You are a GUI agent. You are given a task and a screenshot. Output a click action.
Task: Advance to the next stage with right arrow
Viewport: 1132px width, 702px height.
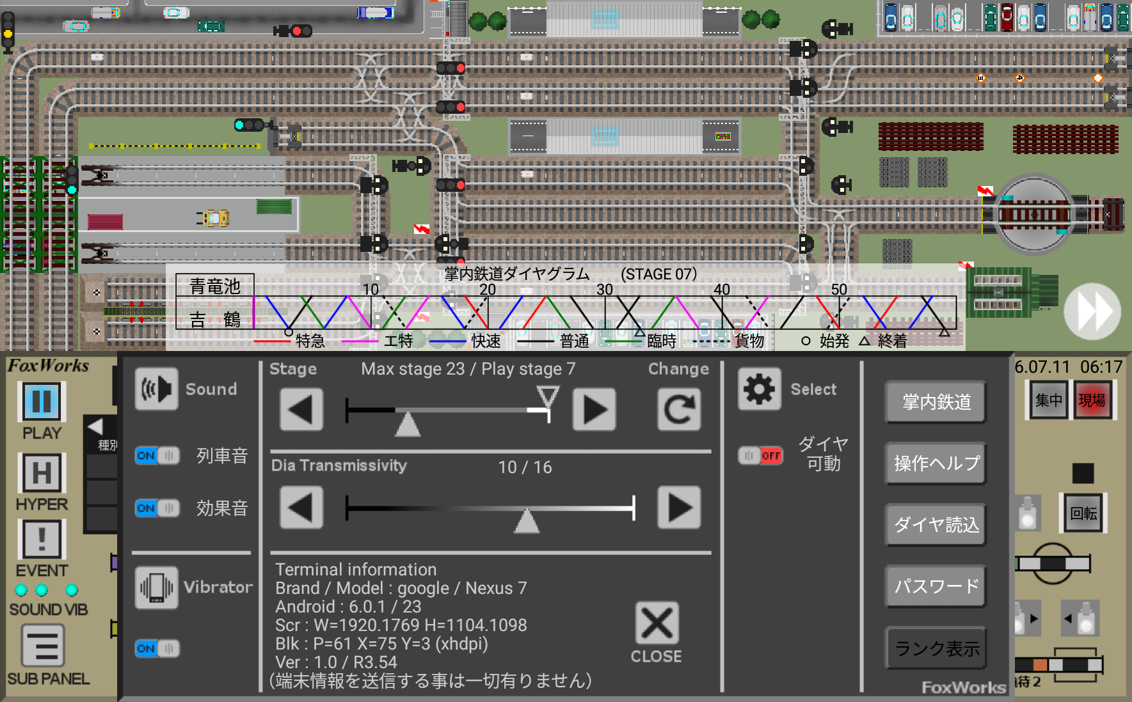coord(594,410)
